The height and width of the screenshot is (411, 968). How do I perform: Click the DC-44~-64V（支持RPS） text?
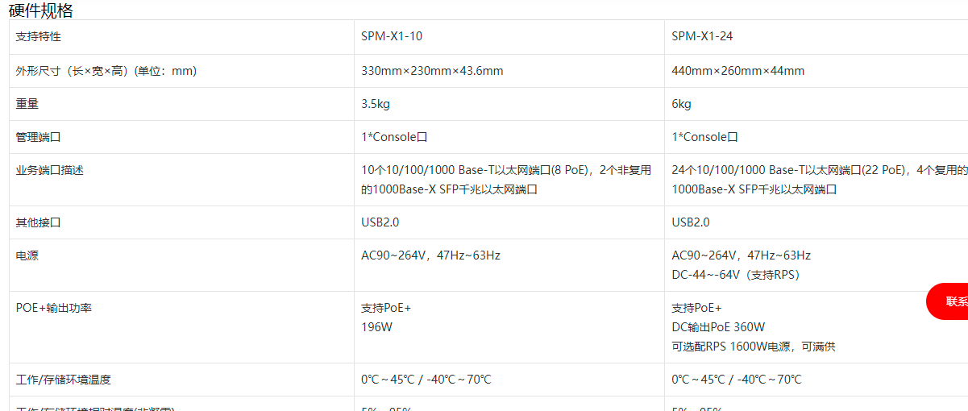coord(736,275)
